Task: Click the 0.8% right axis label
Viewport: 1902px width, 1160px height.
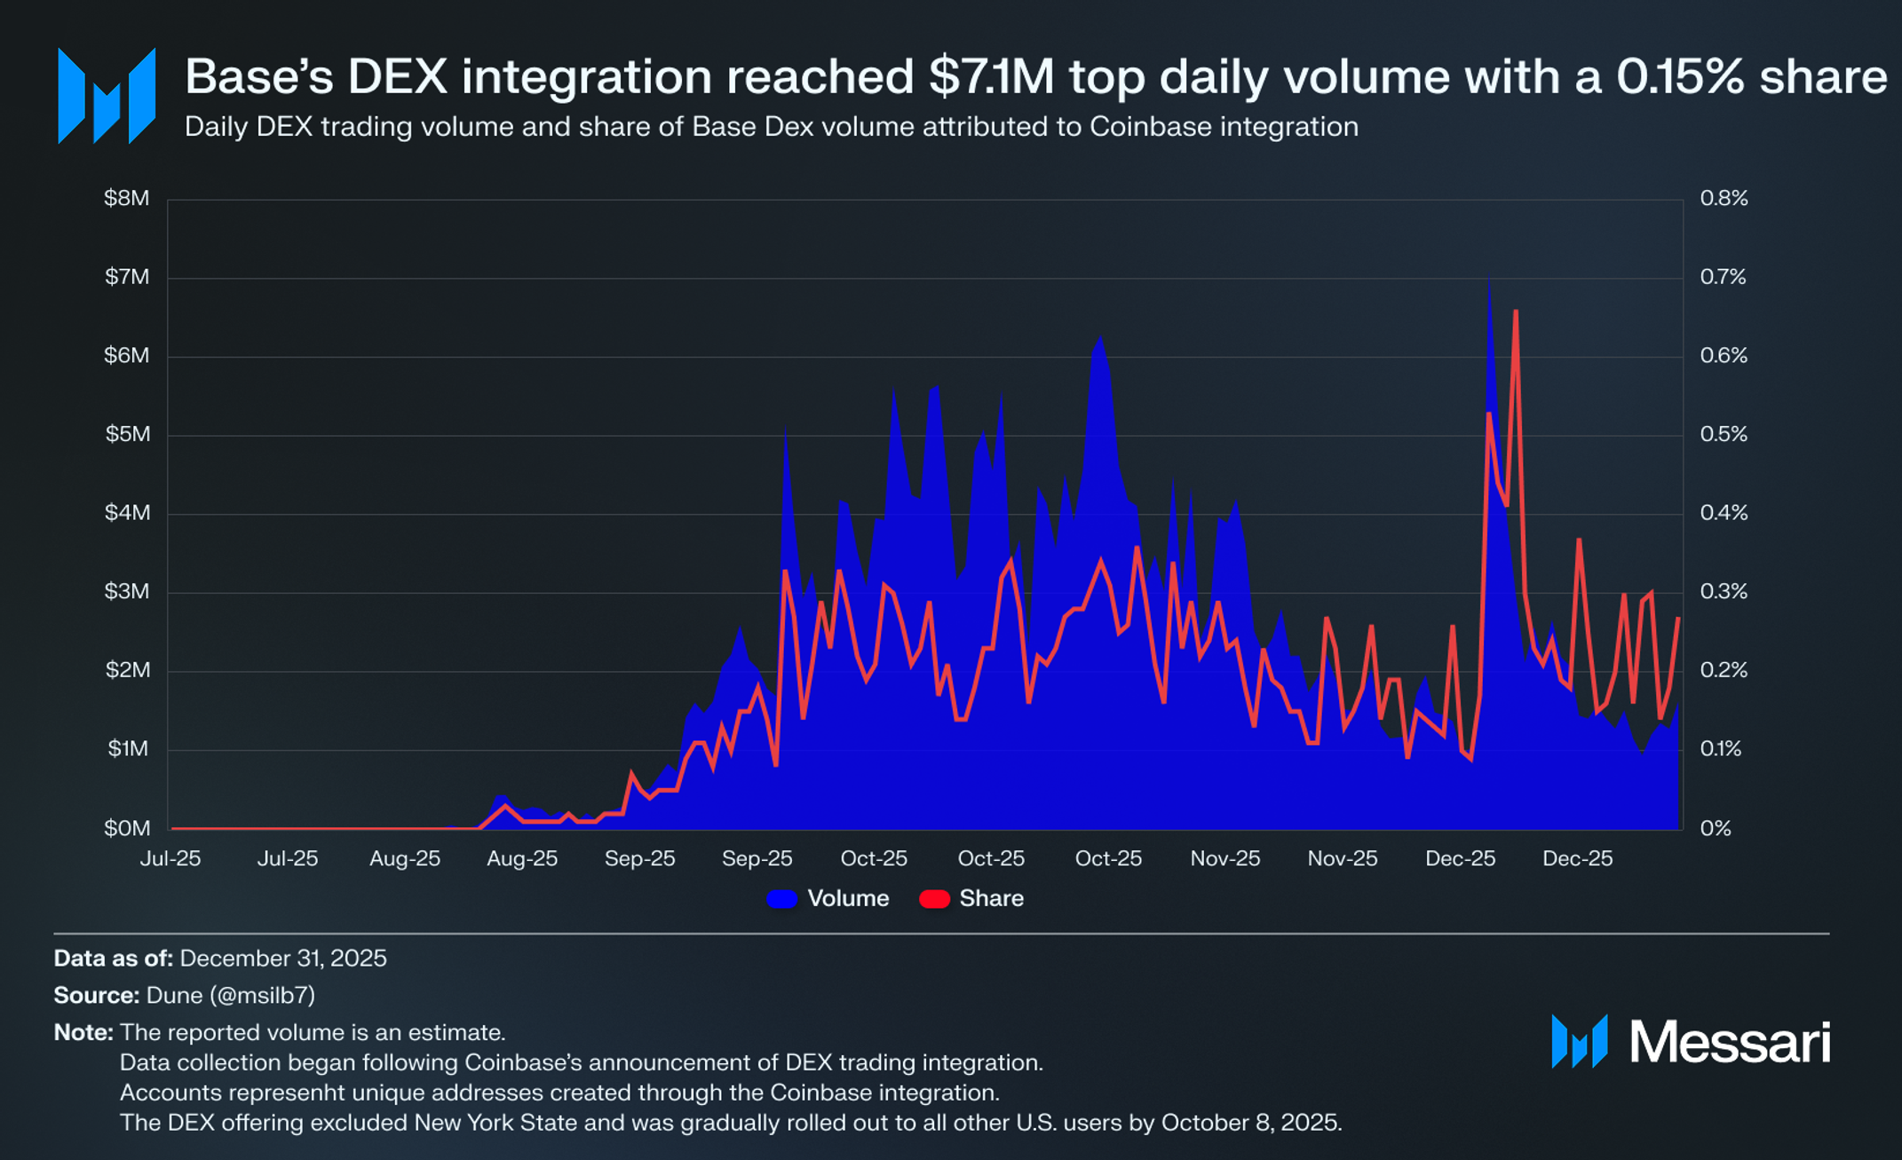Action: coord(1723,199)
